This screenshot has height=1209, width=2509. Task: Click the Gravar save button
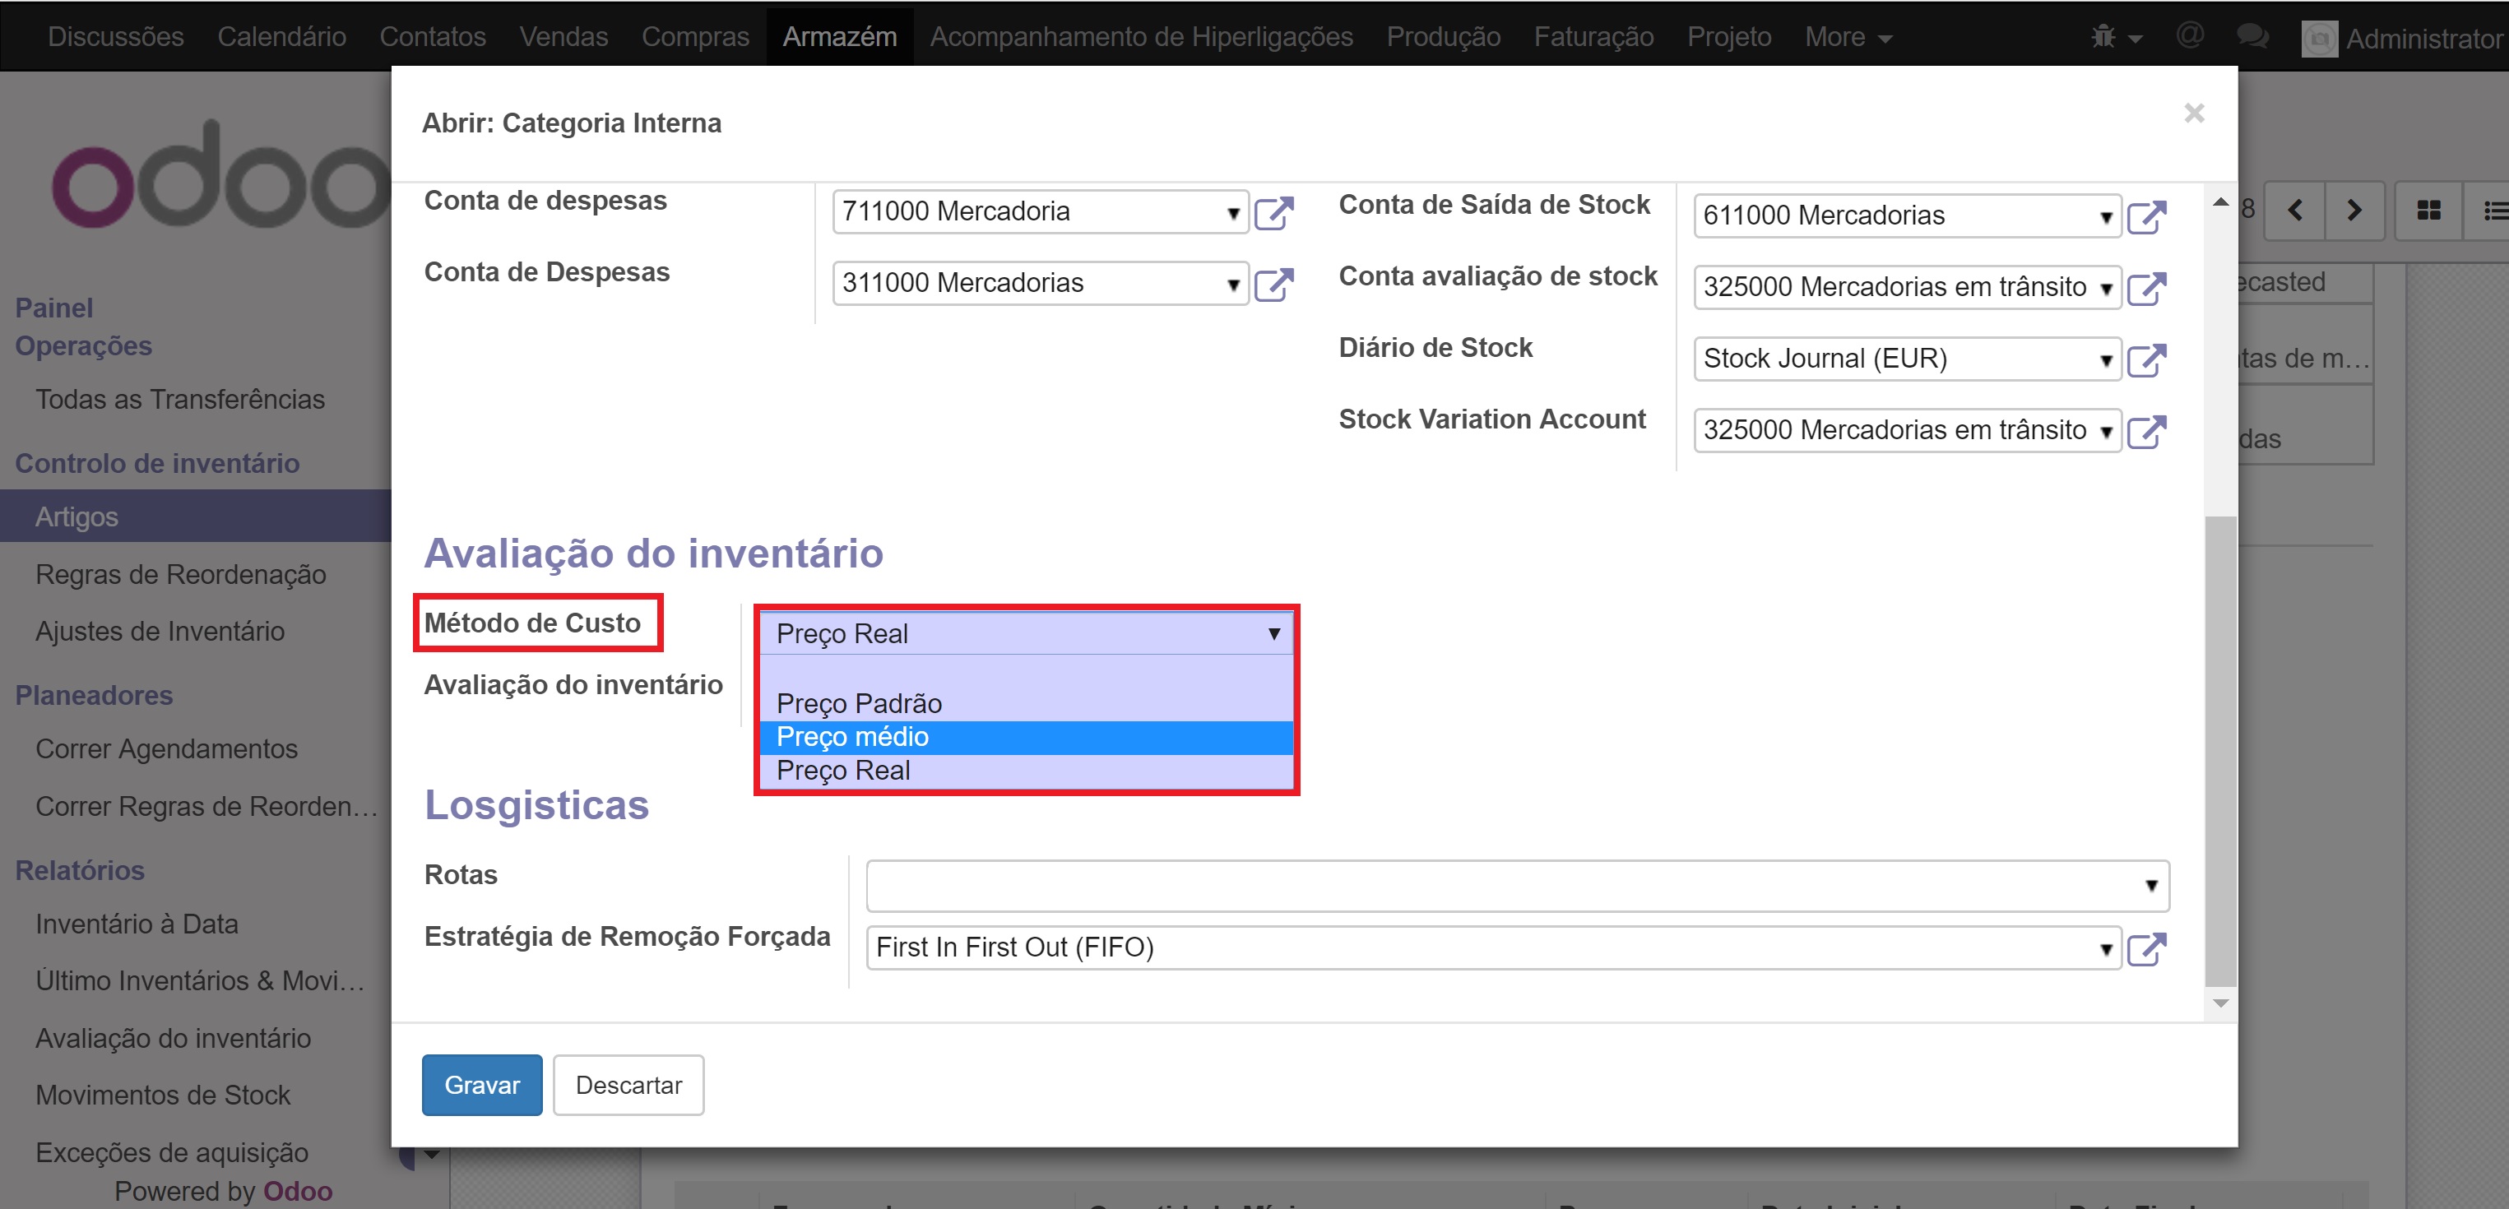pyautogui.click(x=481, y=1085)
